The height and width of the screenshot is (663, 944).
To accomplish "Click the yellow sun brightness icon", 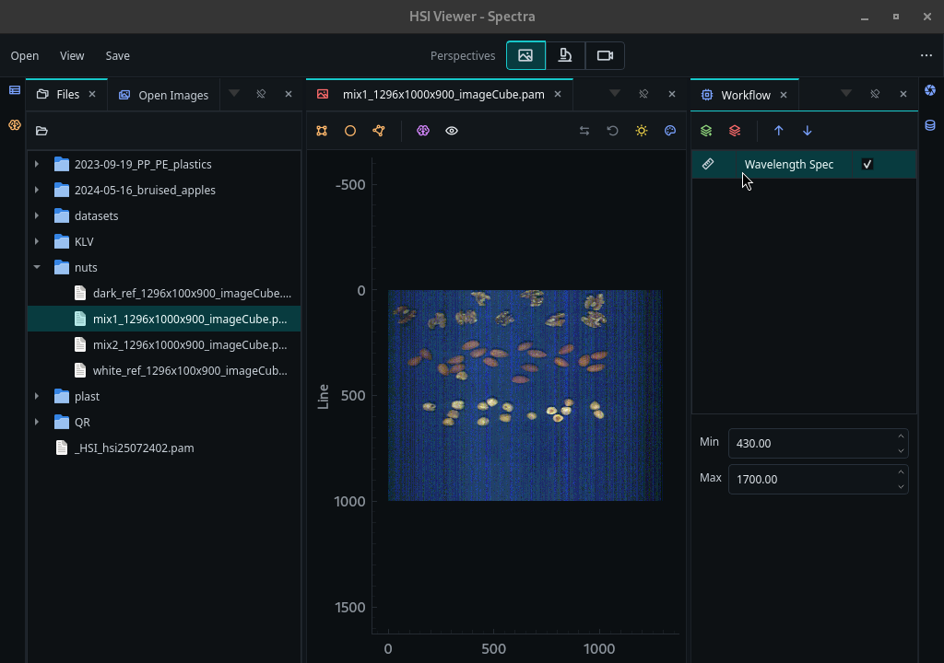I will pyautogui.click(x=642, y=131).
